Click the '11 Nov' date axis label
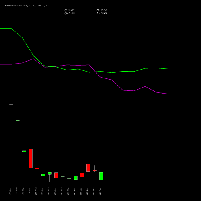The height and width of the screenshot is (201, 201). (x=10, y=191)
